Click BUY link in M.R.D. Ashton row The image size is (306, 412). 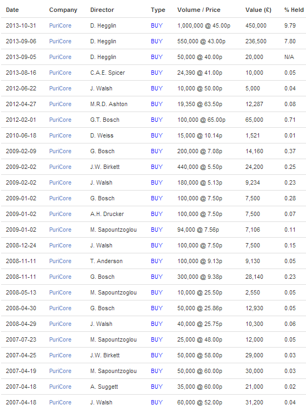[157, 104]
